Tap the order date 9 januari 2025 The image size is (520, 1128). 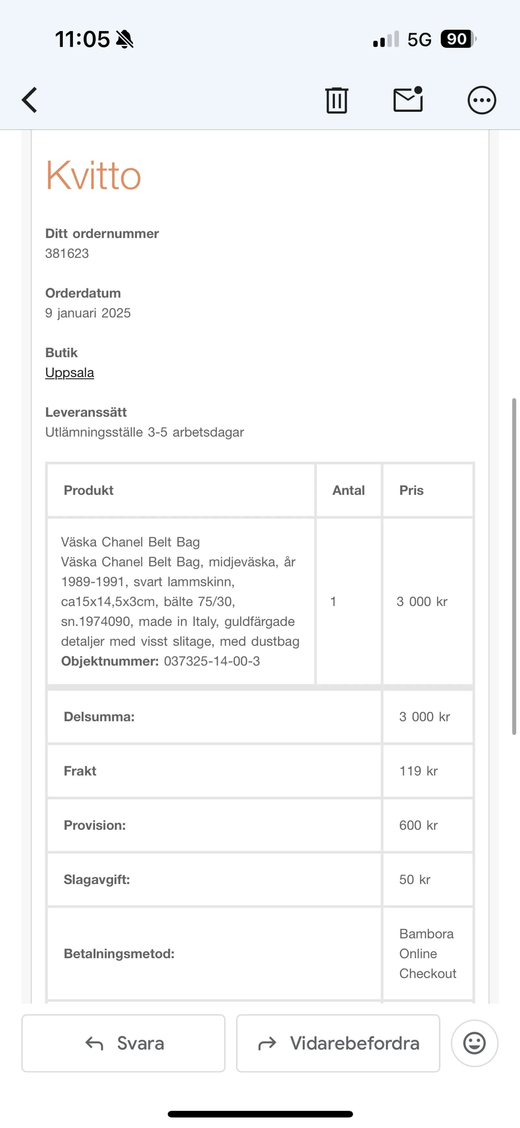tap(88, 313)
